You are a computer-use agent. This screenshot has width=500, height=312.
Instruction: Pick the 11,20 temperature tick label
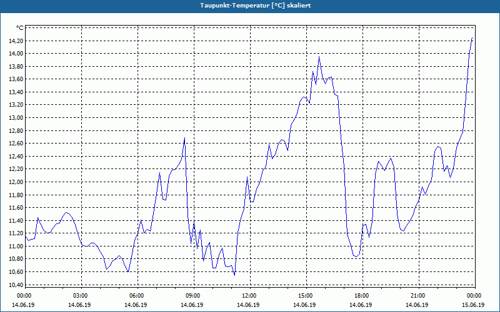[17, 233]
